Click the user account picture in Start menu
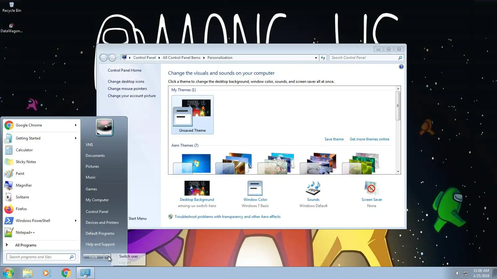 [x=104, y=127]
